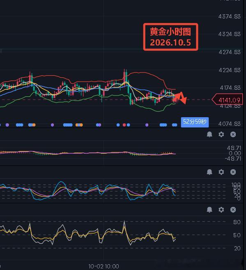Click the 4374.83 price axis label
The height and width of the screenshot is (270, 246).
[x=230, y=16]
